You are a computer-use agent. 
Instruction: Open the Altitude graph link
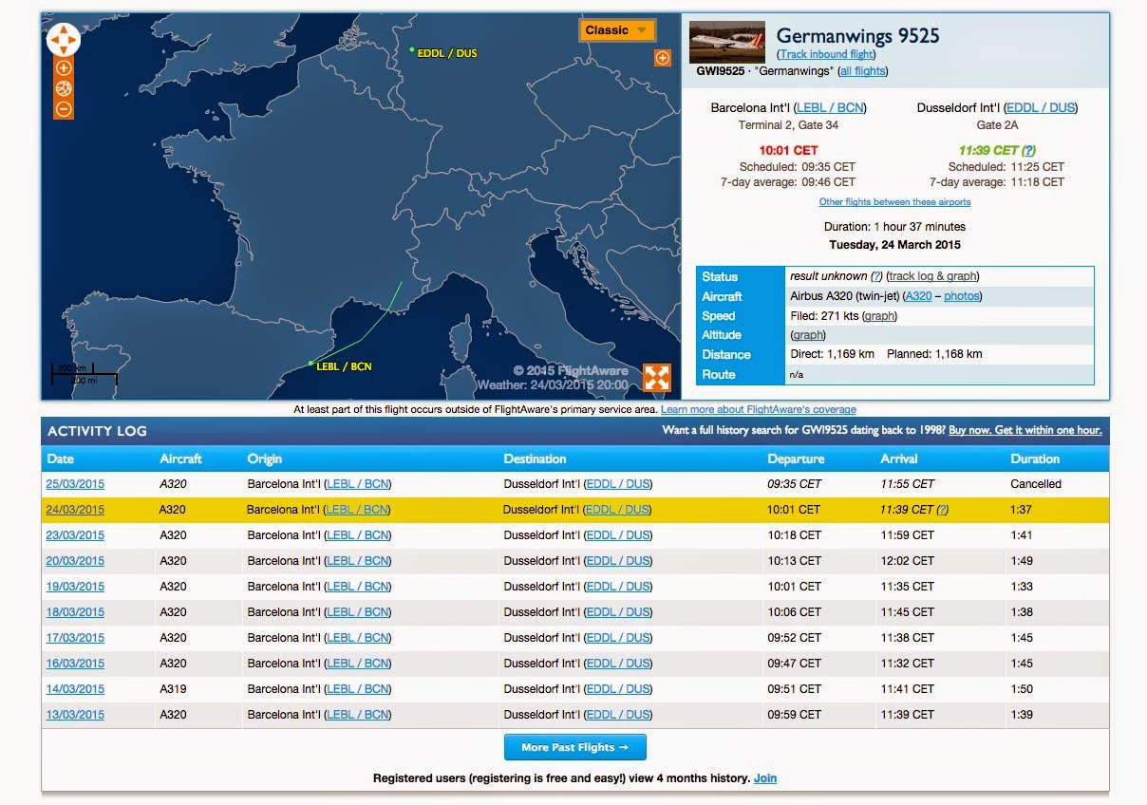tap(807, 335)
